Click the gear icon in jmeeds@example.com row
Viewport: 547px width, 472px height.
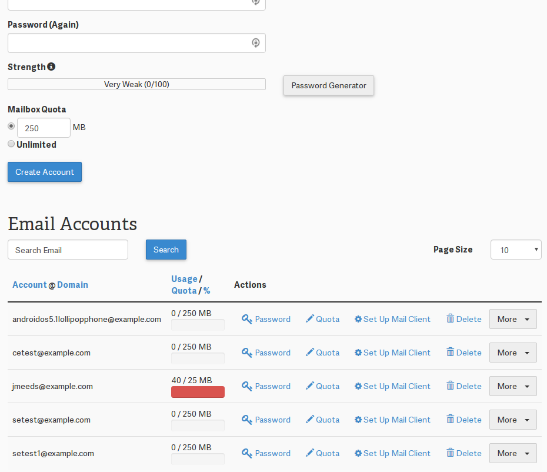pos(358,387)
